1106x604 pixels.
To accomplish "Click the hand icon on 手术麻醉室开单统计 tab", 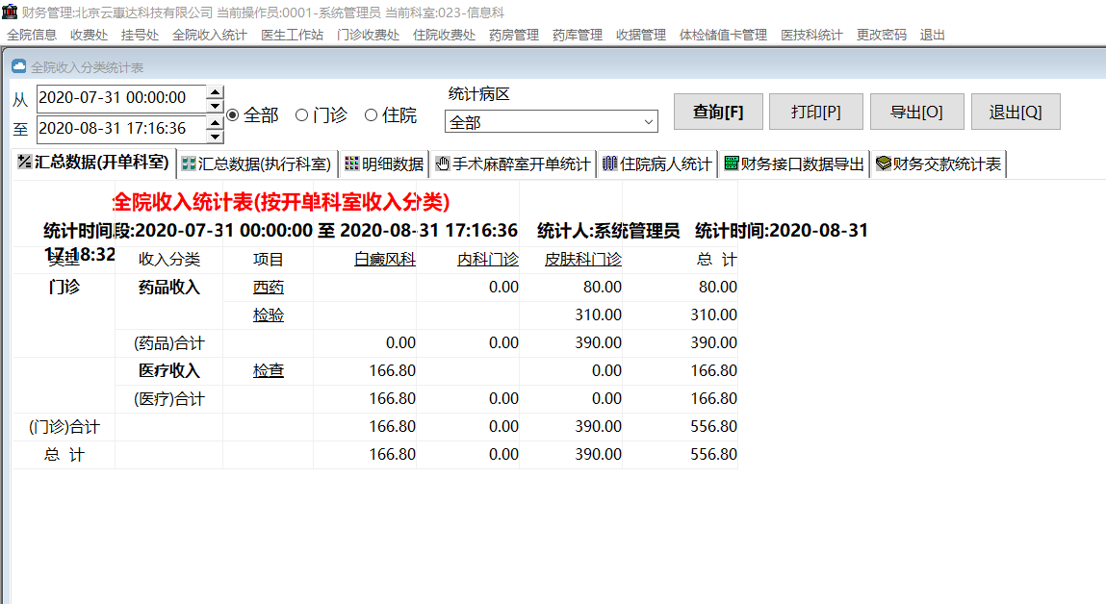I will (443, 164).
